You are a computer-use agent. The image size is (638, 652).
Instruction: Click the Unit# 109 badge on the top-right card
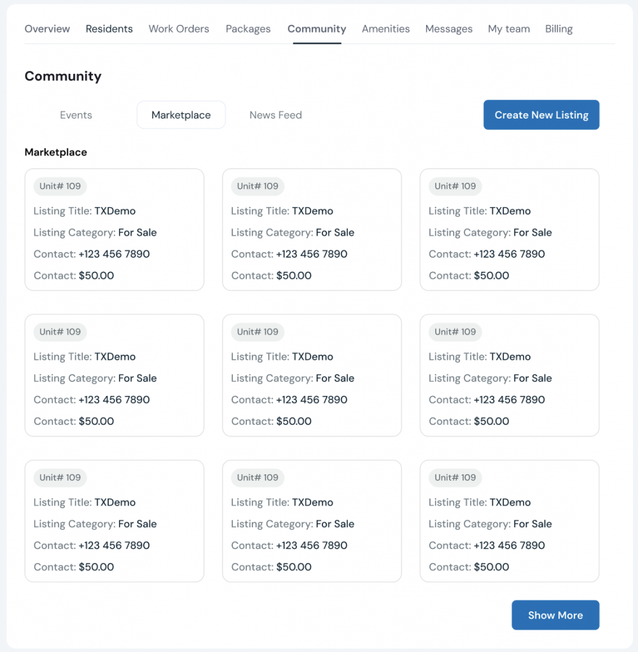(x=455, y=187)
